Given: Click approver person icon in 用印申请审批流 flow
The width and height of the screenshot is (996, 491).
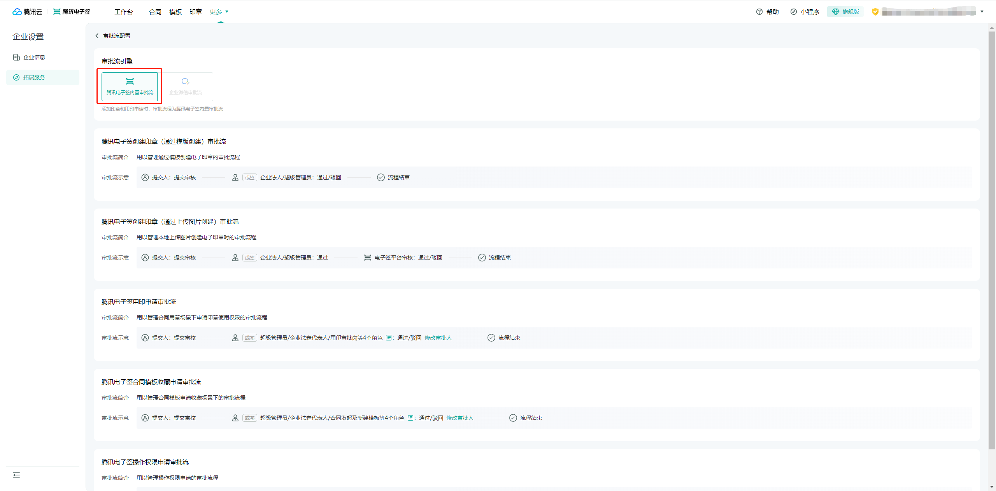Looking at the screenshot, I should tap(235, 338).
